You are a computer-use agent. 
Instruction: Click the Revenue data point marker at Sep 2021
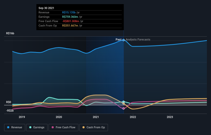pyautogui.click(x=123, y=40)
